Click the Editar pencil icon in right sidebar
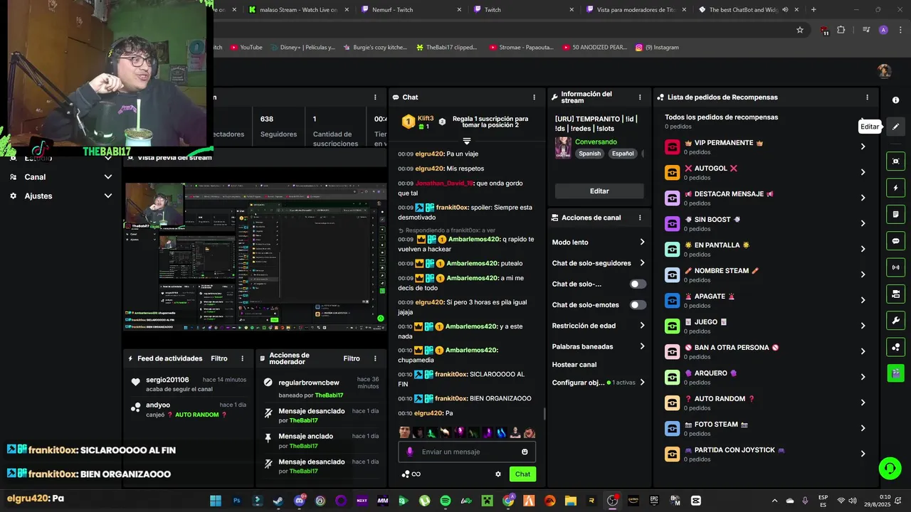Image resolution: width=911 pixels, height=512 pixels. (895, 127)
